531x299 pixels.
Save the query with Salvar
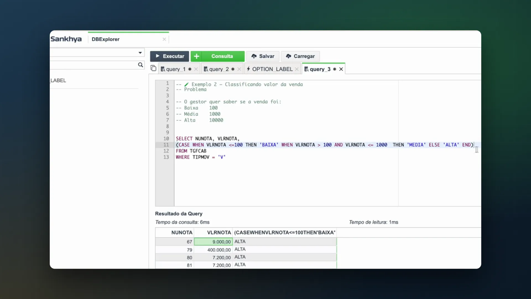(263, 56)
